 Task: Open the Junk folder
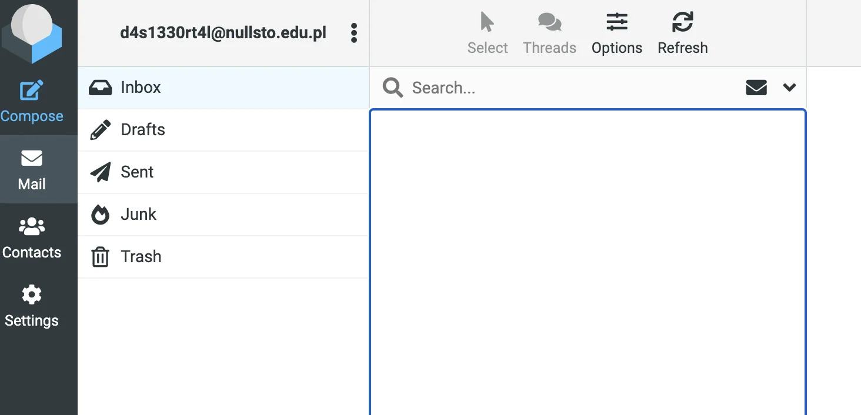point(223,215)
